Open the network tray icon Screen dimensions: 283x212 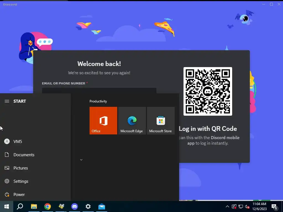[x=241, y=206]
